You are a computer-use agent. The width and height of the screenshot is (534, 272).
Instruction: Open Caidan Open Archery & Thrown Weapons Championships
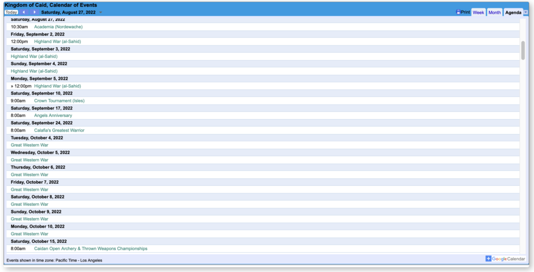pos(91,249)
